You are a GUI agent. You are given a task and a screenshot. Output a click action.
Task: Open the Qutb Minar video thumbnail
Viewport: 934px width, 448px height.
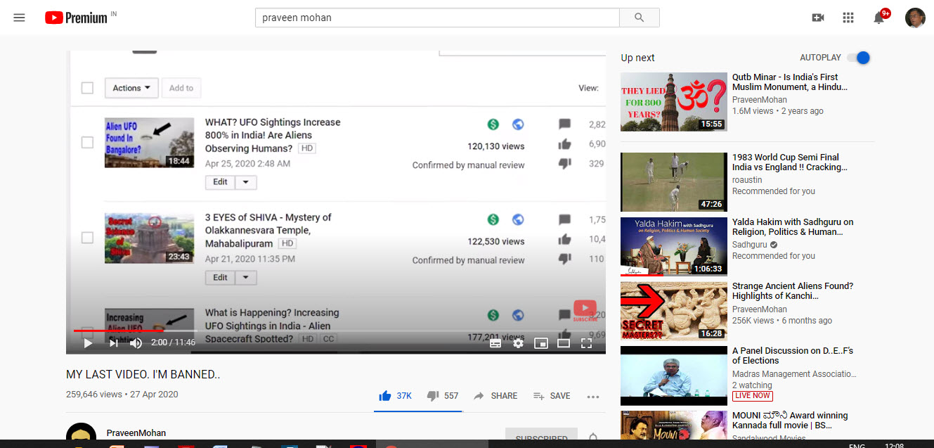673,102
